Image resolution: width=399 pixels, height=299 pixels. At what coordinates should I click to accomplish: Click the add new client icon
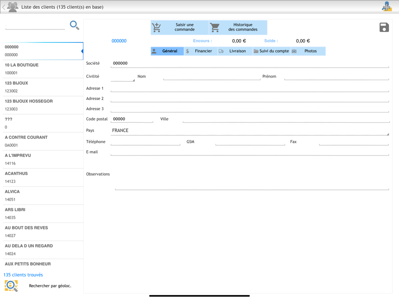pyautogui.click(x=387, y=7)
